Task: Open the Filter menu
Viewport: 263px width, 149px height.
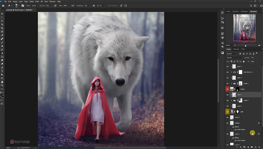Action: click(37, 2)
